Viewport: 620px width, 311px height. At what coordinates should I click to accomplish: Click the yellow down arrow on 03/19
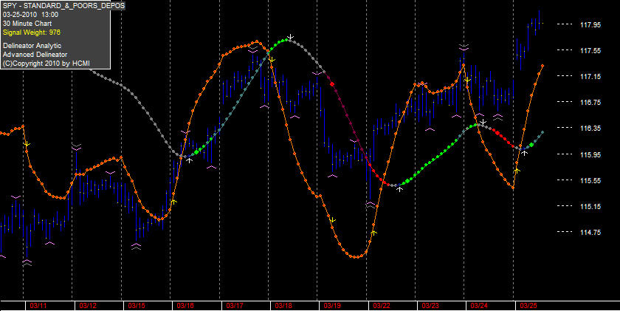pos(333,219)
